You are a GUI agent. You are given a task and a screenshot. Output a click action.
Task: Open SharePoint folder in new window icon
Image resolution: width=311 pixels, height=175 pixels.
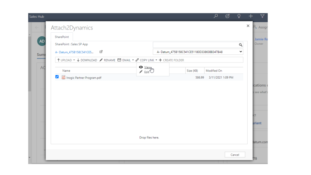[101, 52]
